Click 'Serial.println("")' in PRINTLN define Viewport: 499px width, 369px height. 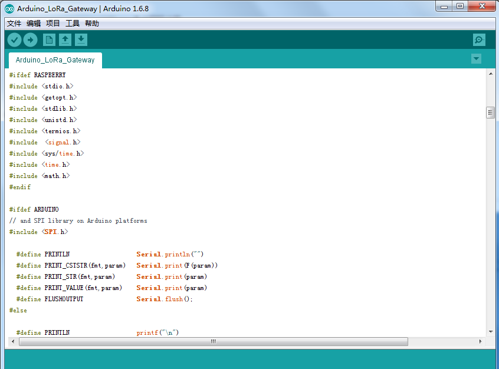point(170,254)
